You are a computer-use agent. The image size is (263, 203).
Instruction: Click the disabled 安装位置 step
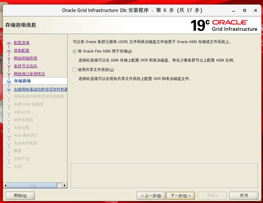pyautogui.click(x=21, y=127)
